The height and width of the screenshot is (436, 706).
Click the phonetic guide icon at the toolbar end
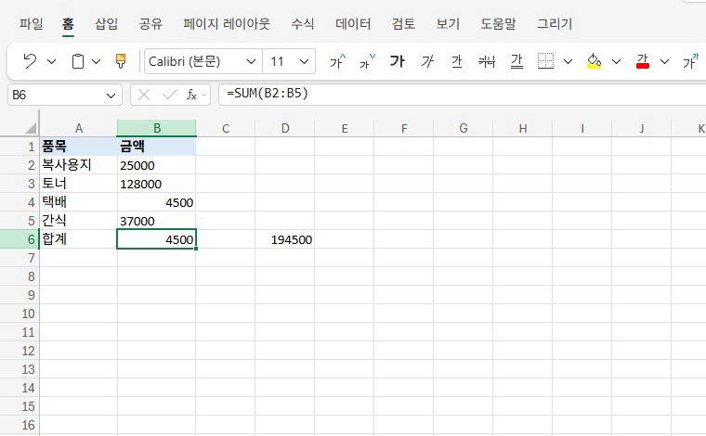[691, 61]
